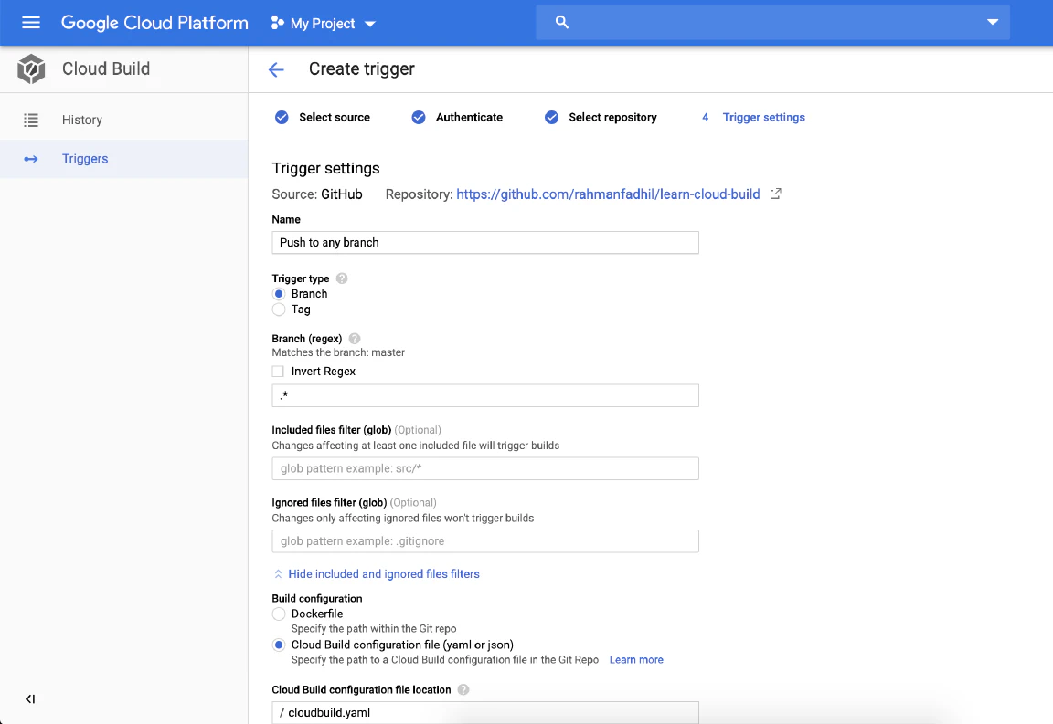Enable the Invert Regex checkbox
Screen dimensions: 1053x724
click(278, 372)
